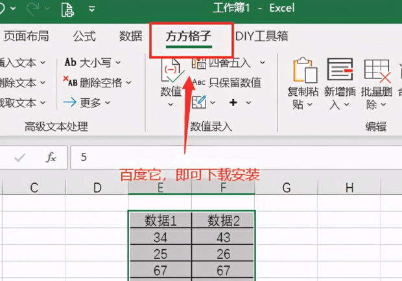Screen dimensions: 402x281
Task: Select the 67 cell under 数据1
Action: (161, 270)
